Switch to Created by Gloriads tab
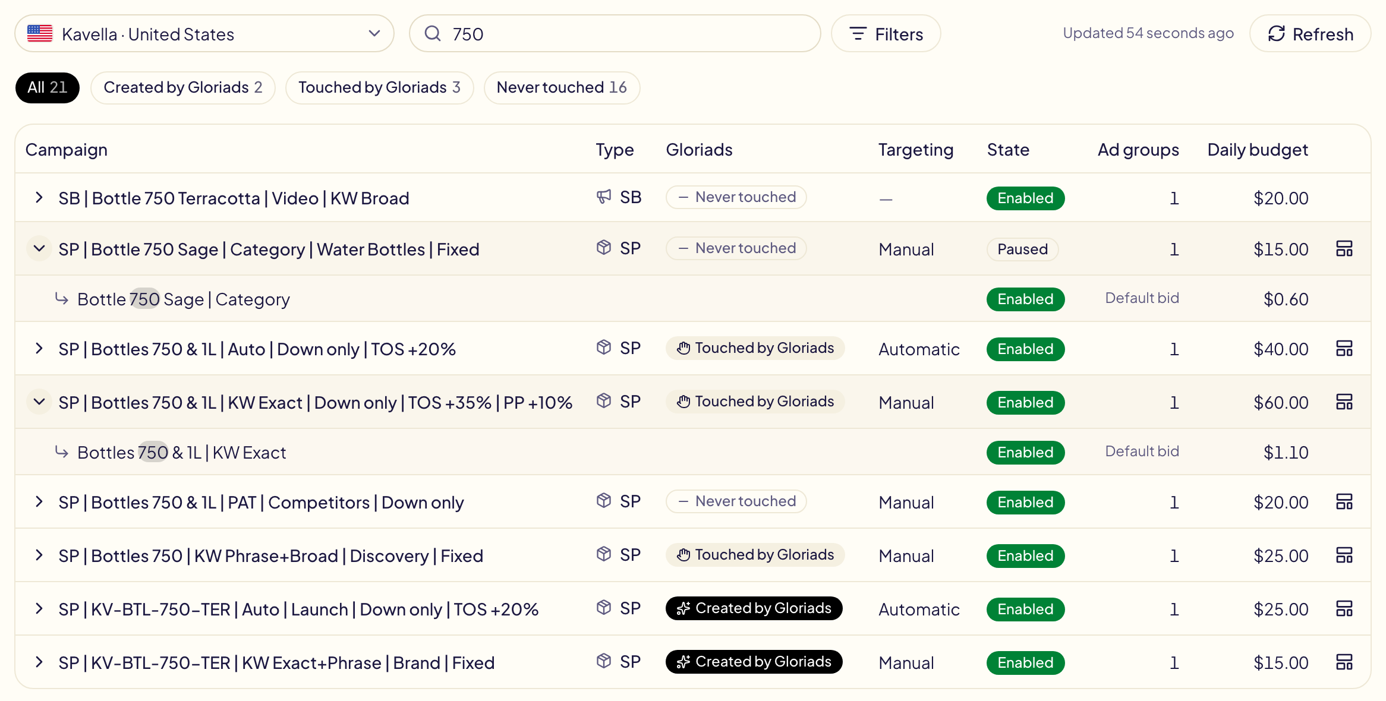The image size is (1386, 701). point(183,87)
